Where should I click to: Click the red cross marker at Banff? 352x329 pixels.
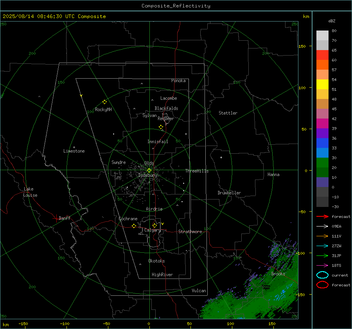(x=56, y=218)
